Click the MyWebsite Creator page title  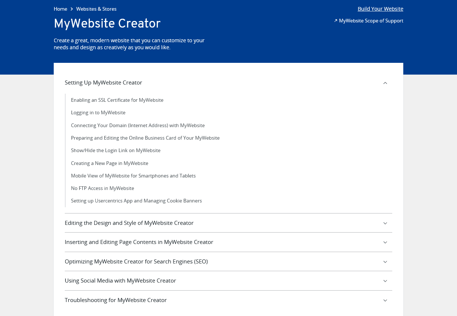(x=107, y=24)
